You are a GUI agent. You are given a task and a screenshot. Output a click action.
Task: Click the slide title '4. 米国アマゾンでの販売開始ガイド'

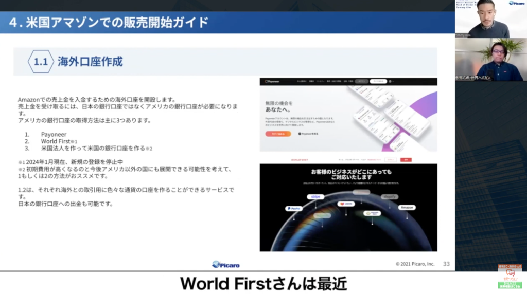point(109,23)
